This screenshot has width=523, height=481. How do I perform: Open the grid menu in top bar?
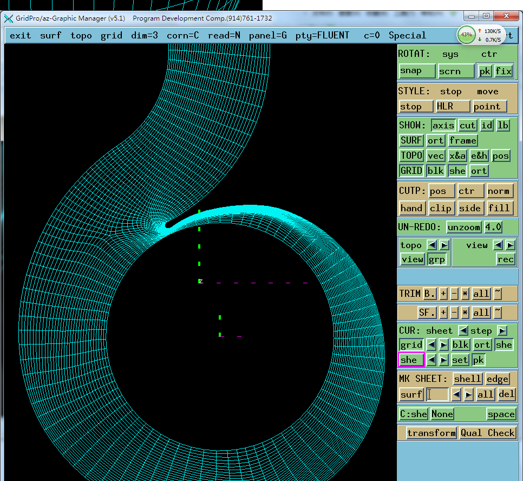tap(111, 35)
